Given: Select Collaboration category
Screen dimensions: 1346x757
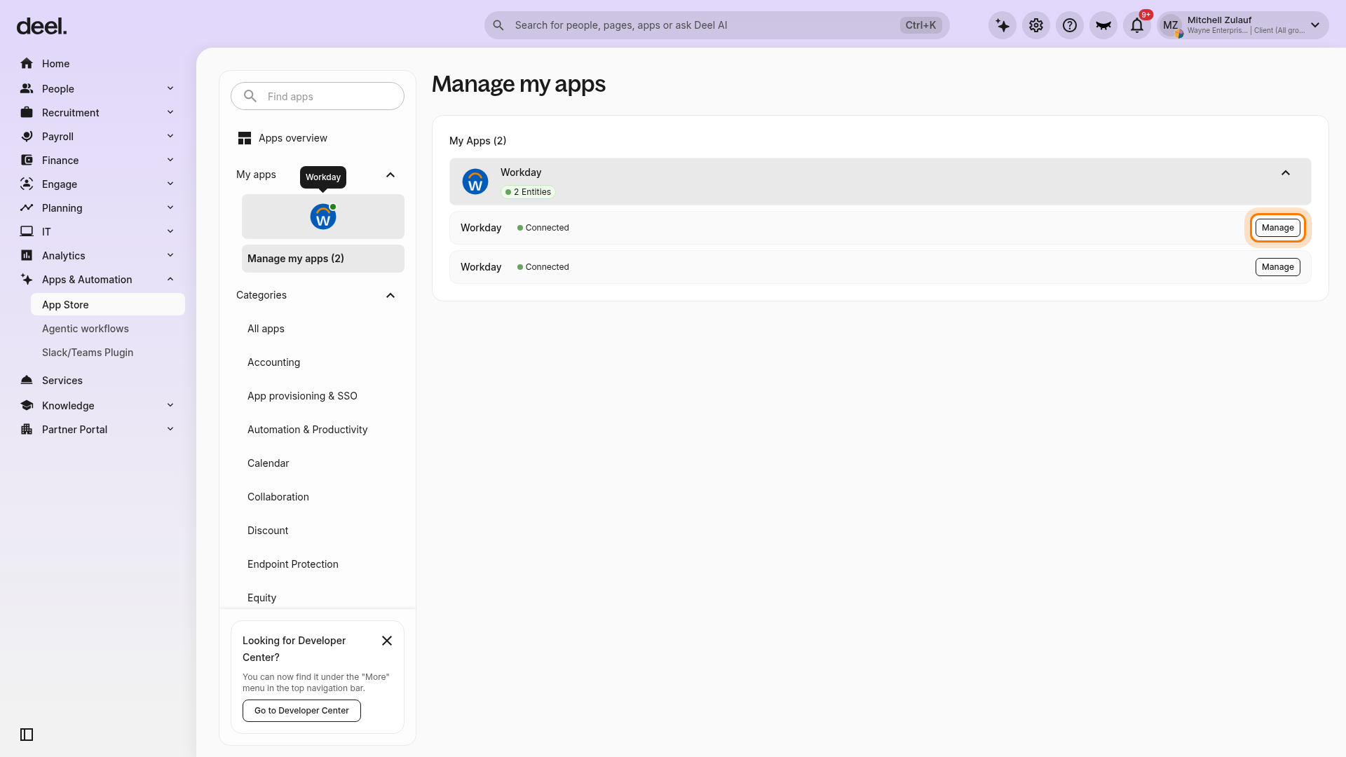Looking at the screenshot, I should pos(278,497).
